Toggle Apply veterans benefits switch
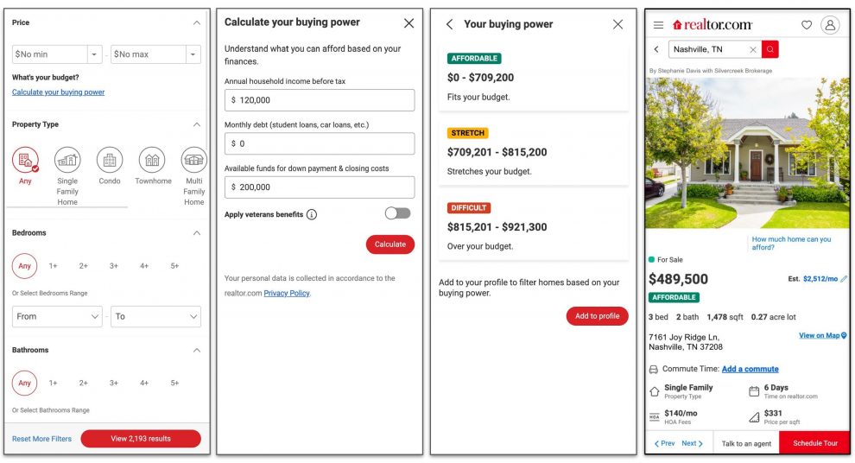The image size is (855, 463). 397,213
